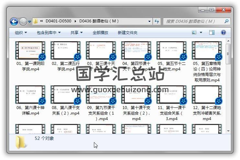Select the 05、第五节十二地支.mp4 video icon
Screen dimensions: 240x160
coord(172,51)
